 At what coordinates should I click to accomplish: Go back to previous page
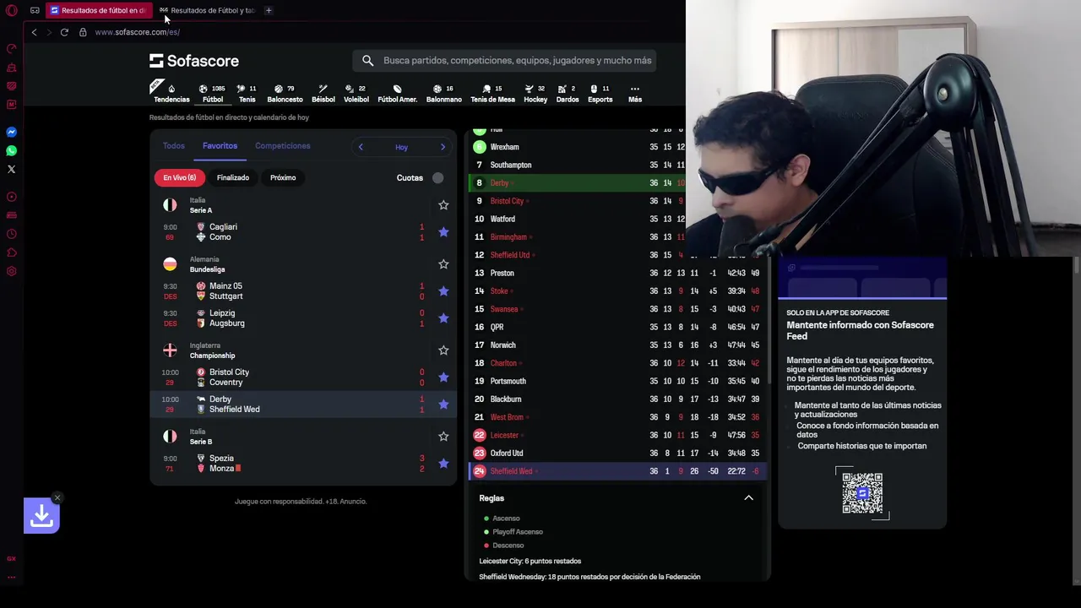pyautogui.click(x=34, y=32)
